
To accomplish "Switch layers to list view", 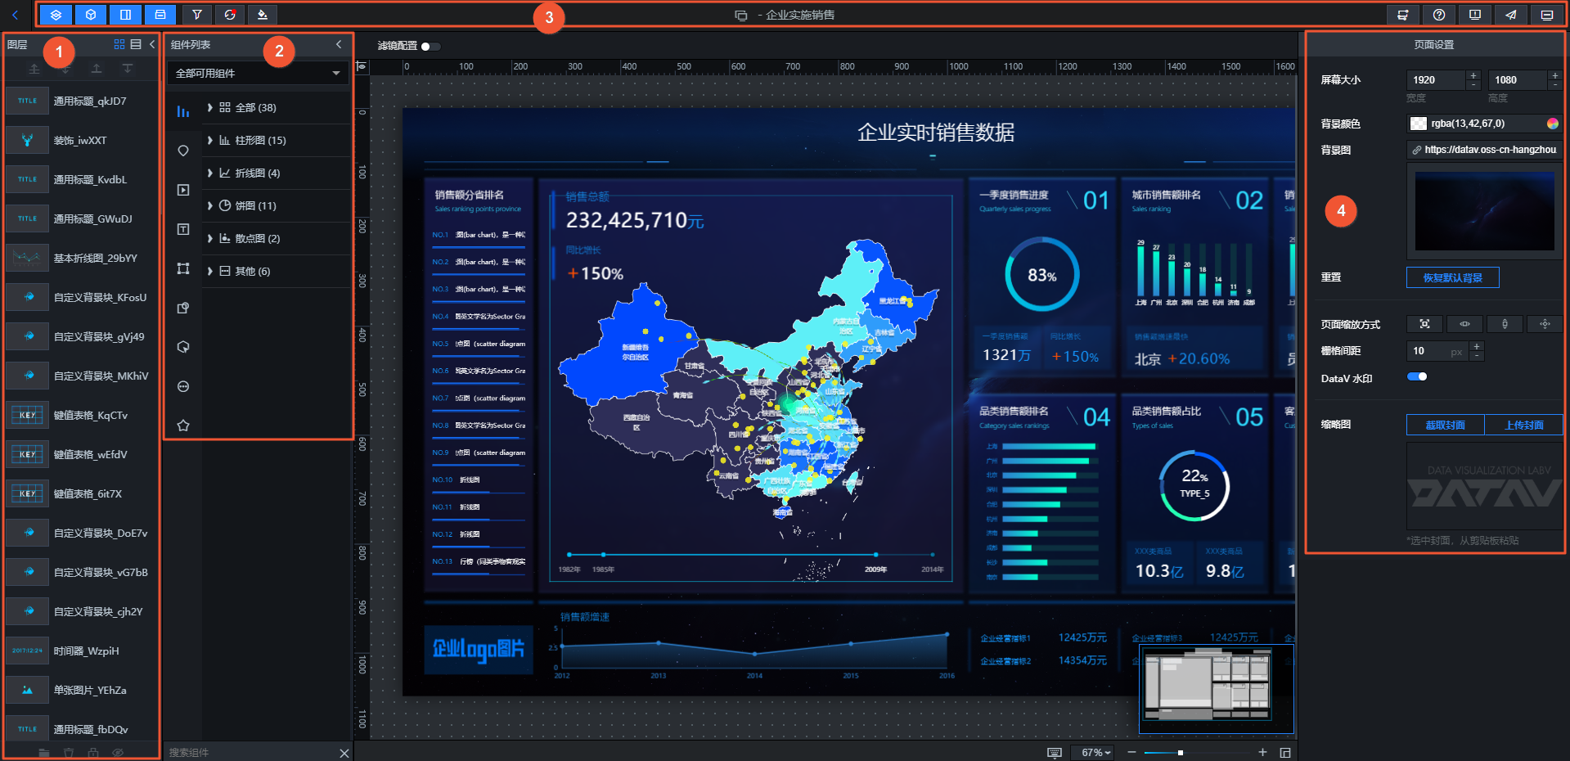I will point(136,44).
